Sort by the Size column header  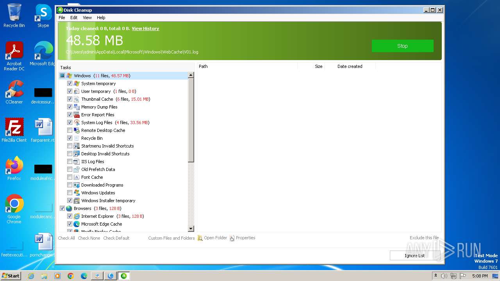[311, 66]
